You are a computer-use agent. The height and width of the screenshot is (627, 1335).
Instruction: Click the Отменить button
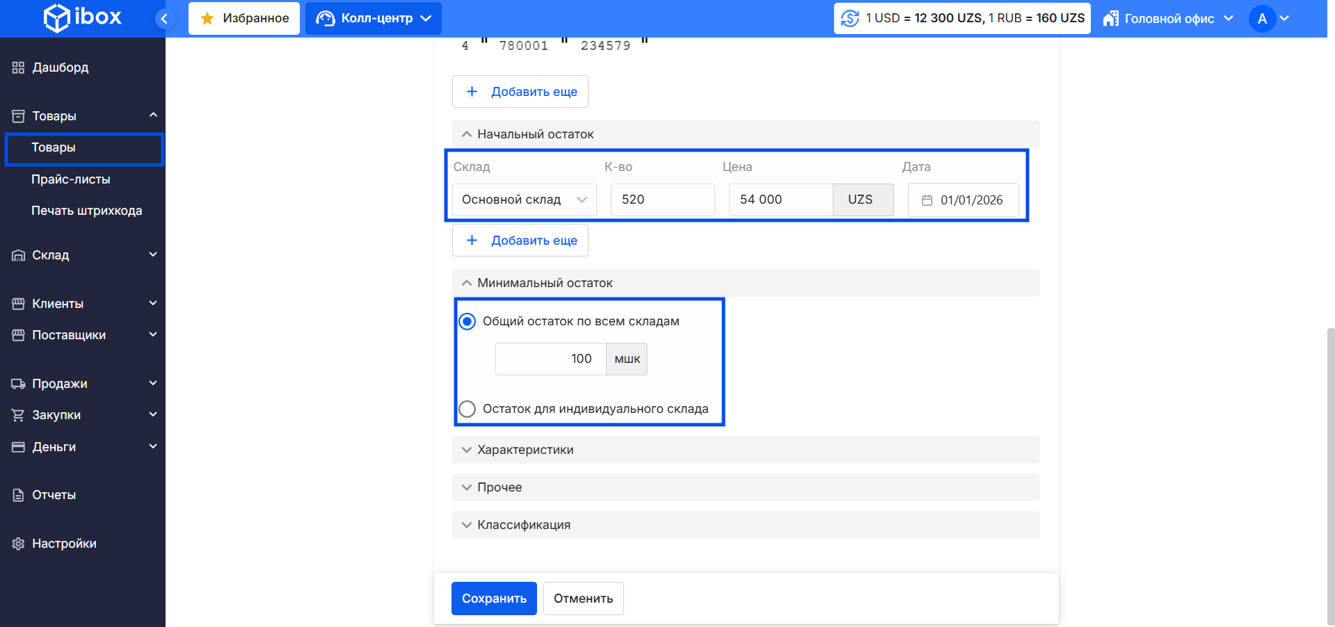point(583,598)
